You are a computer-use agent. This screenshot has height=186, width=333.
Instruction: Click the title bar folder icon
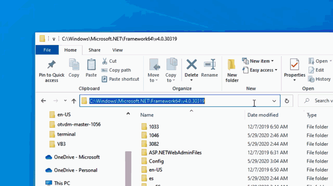pos(42,39)
